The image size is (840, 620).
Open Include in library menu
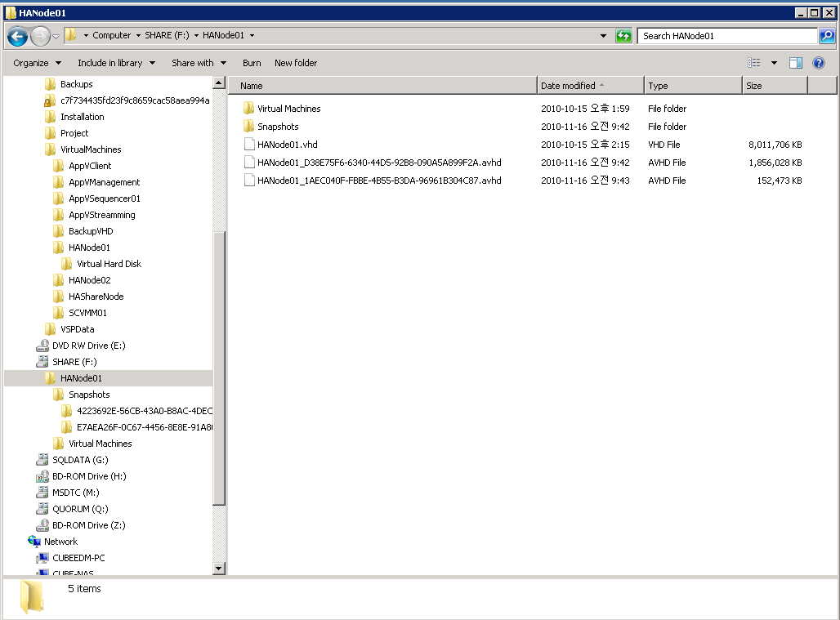tap(116, 63)
